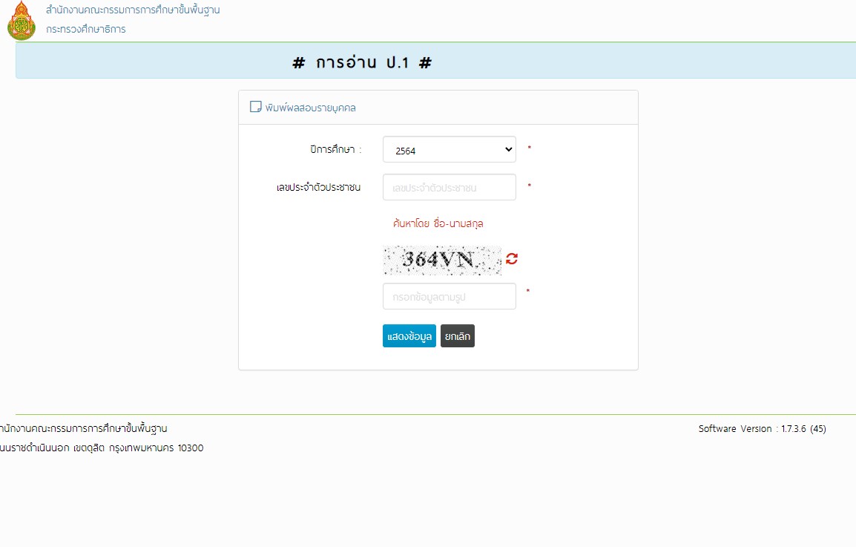Screen dimensions: 856x547
Task: Click the ministry emblem in the header
Action: pyautogui.click(x=22, y=20)
